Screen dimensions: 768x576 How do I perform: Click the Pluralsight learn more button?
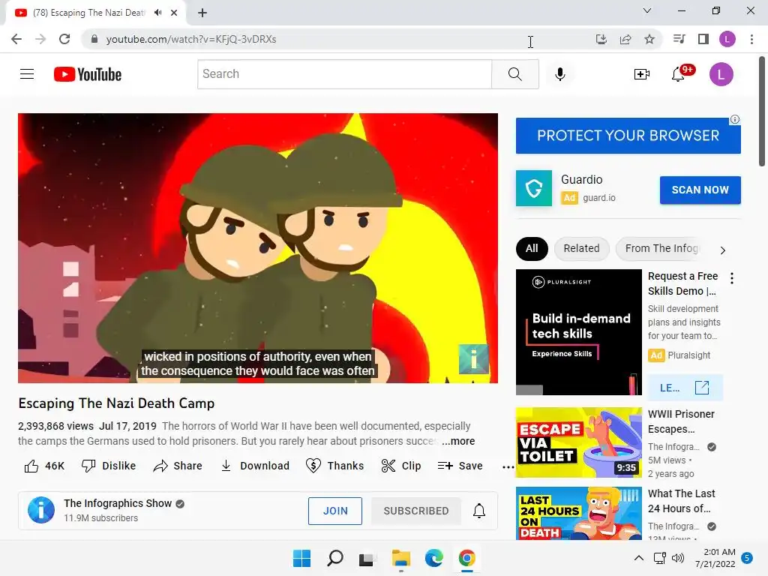pos(685,388)
